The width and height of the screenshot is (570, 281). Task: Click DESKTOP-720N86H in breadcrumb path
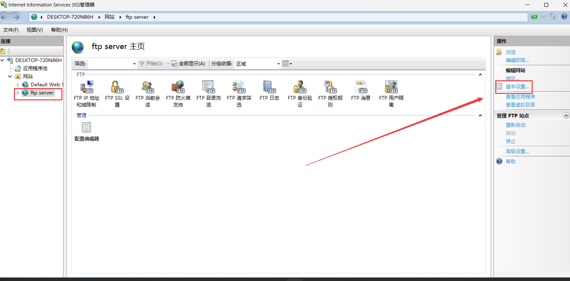pyautogui.click(x=70, y=17)
